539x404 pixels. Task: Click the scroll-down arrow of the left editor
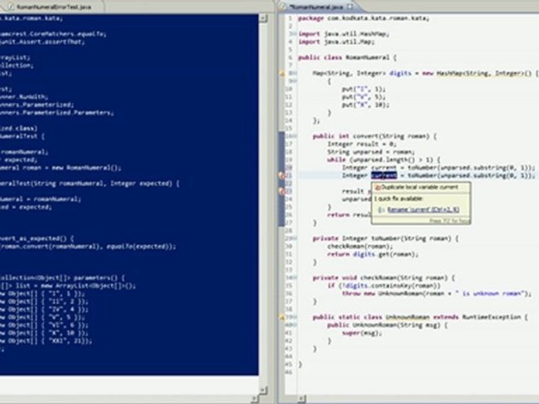(x=263, y=390)
